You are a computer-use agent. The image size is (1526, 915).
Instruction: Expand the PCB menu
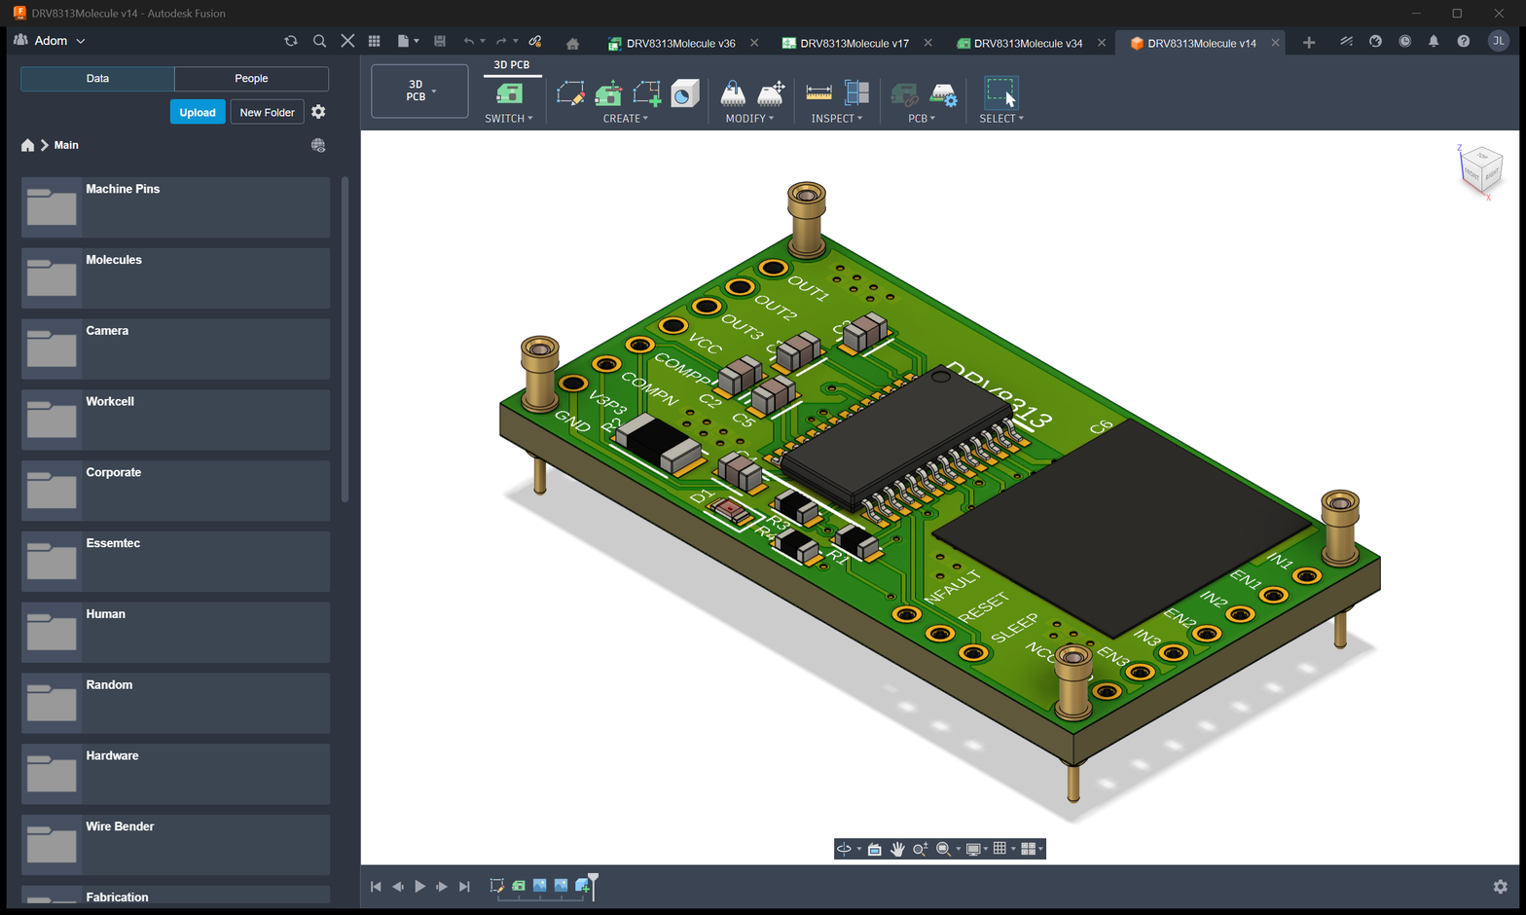pyautogui.click(x=922, y=119)
